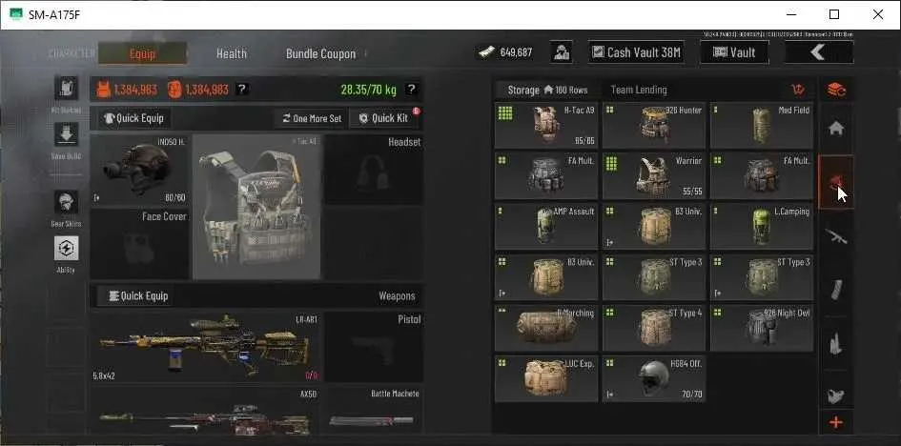Select the magazine attachments filter icon
Viewport: 901px width, 446px height.
tap(836, 290)
